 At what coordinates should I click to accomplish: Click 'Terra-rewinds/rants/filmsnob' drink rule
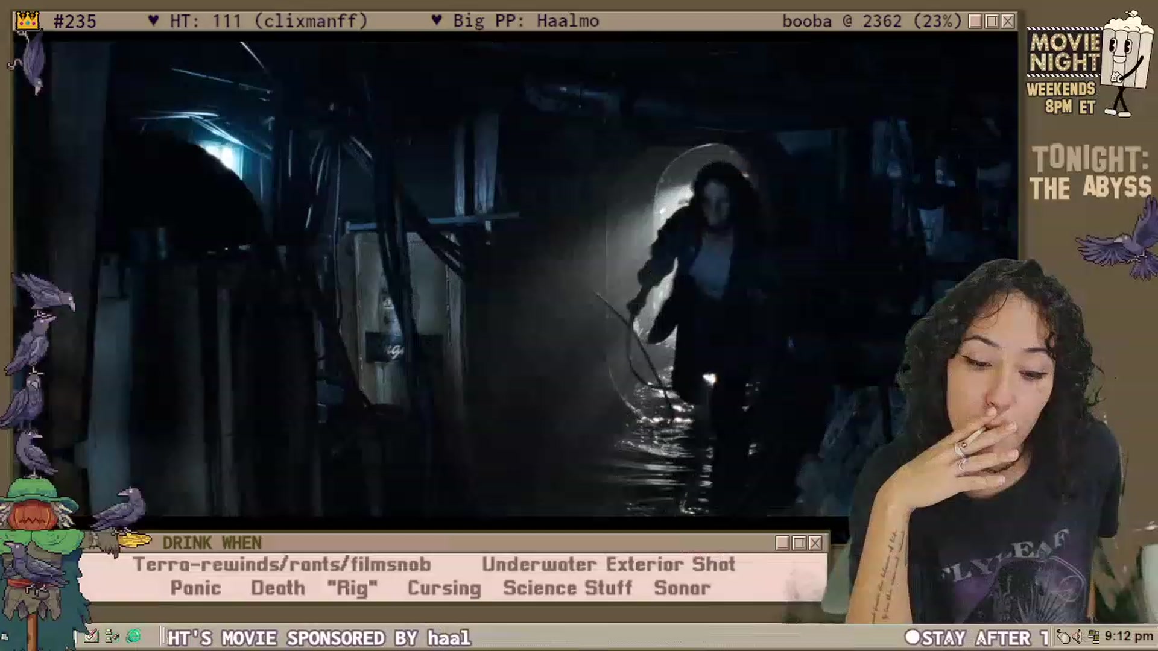(282, 565)
